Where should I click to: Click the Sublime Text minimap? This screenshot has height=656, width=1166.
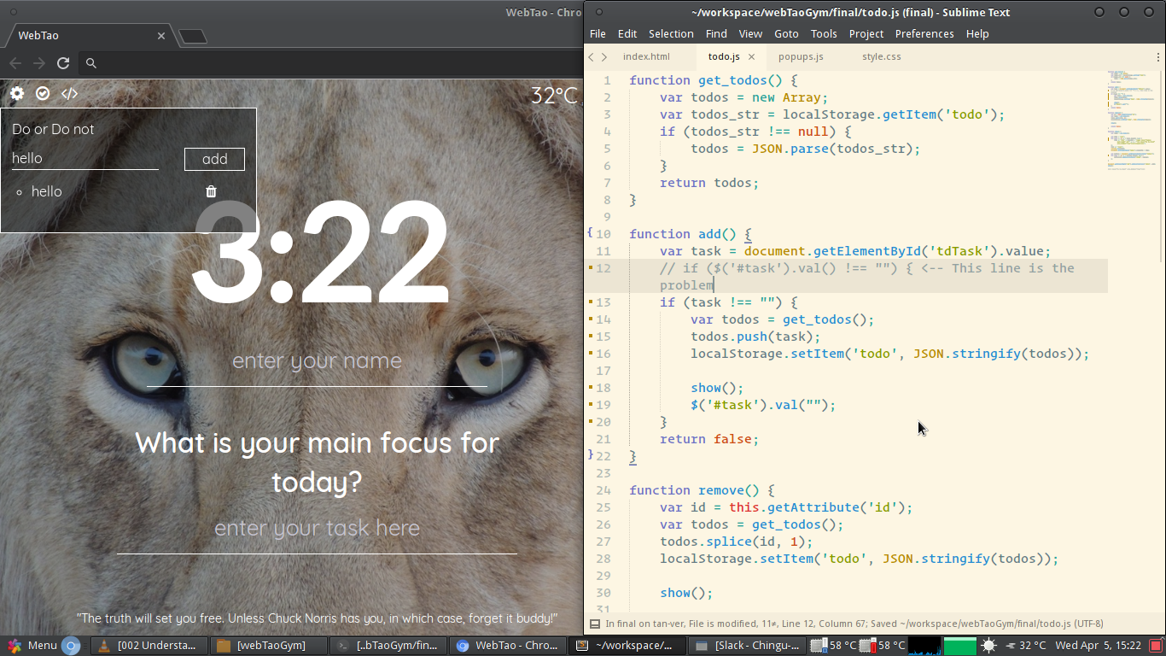tap(1133, 120)
